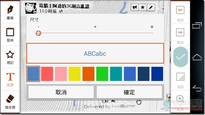Click the size slider handle
The width and height of the screenshot is (205, 115).
click(x=39, y=33)
